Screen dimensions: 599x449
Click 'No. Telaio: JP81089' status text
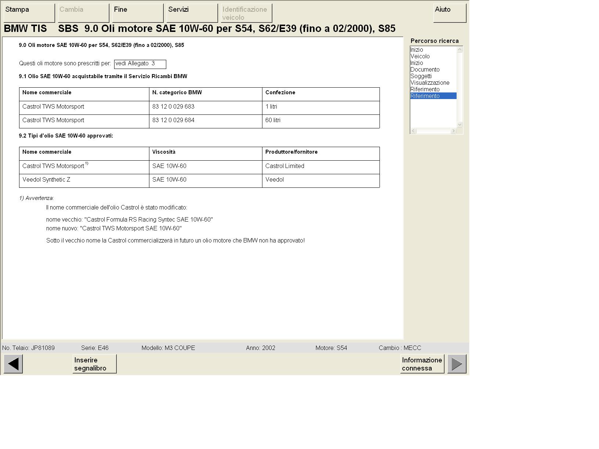coord(28,348)
